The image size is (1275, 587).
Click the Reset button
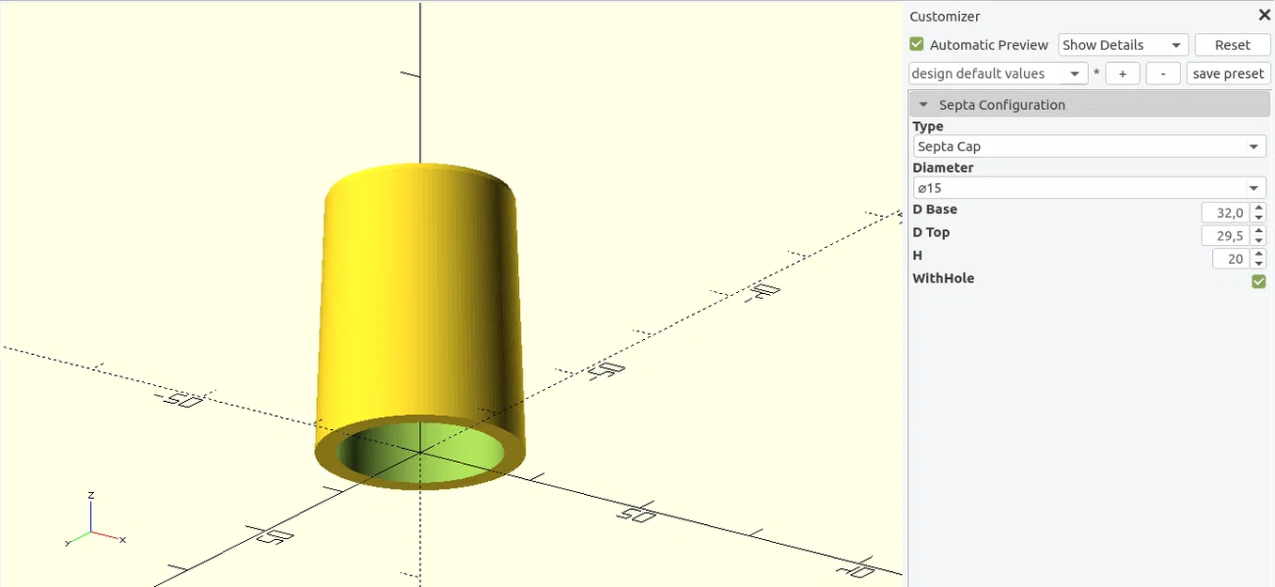[1232, 44]
